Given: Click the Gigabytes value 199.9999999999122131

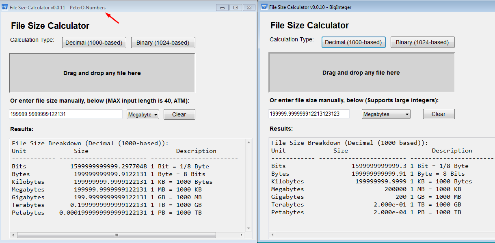Looking at the screenshot, I should click(x=110, y=197).
